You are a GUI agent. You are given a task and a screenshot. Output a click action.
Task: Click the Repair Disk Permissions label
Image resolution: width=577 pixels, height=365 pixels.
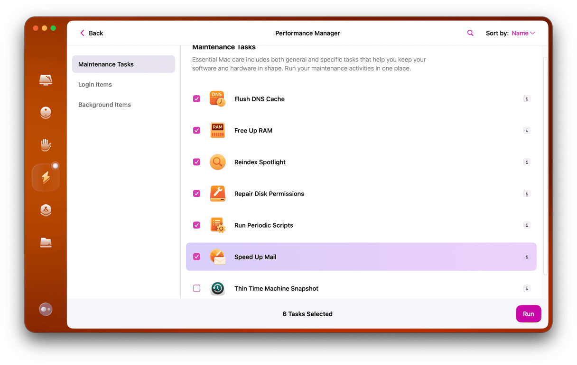pos(269,194)
